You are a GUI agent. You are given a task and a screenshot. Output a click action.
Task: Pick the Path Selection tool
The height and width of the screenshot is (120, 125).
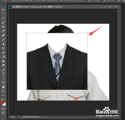click(x=3, y=78)
